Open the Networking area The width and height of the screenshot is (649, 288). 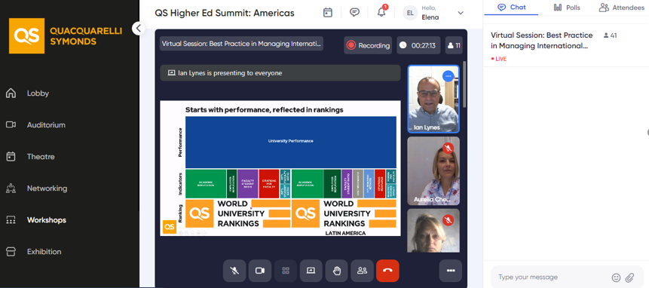[x=47, y=188]
